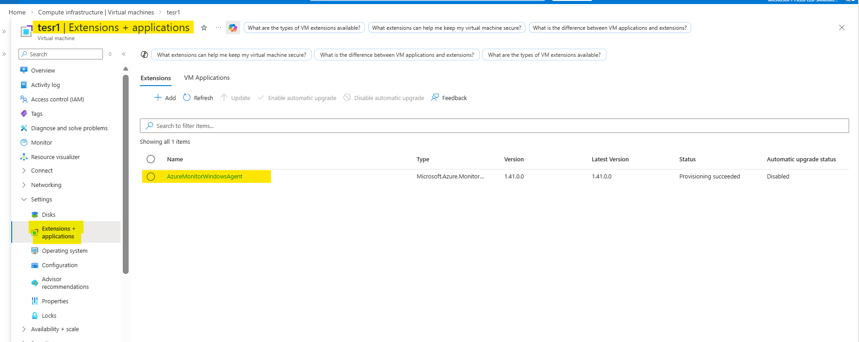The image size is (859, 342).
Task: Open Overview in the resource menu
Action: pos(43,70)
